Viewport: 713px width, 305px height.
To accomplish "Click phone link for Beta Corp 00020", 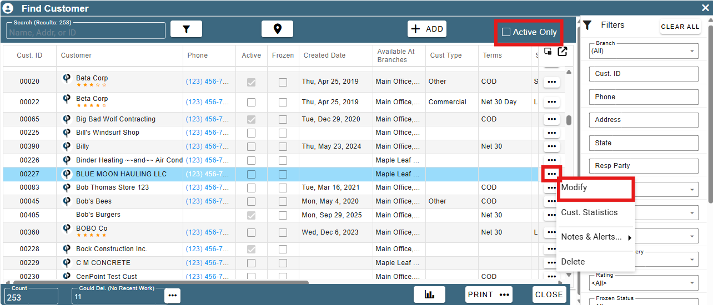I will click(x=207, y=82).
